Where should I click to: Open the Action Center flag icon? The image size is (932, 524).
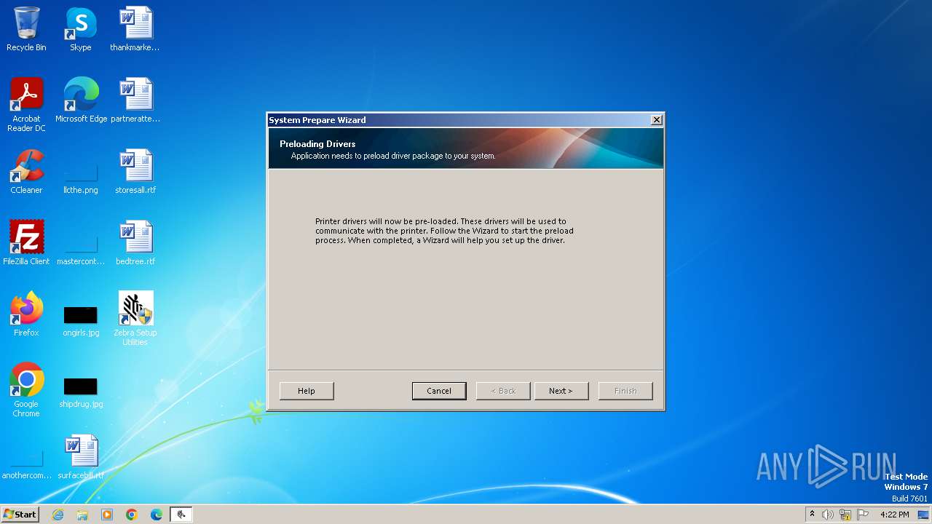tap(863, 515)
